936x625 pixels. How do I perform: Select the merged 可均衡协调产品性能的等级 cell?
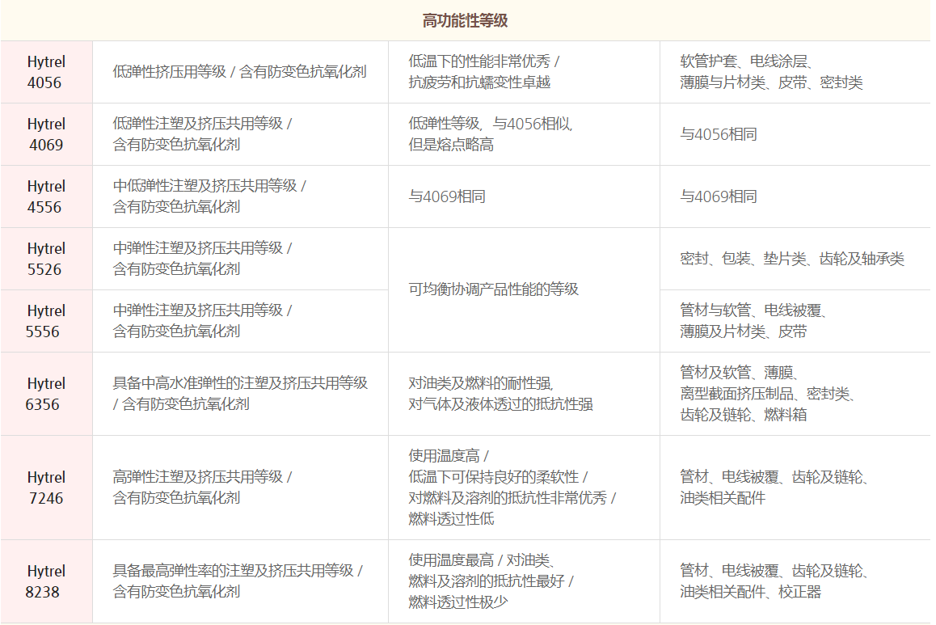[494, 289]
